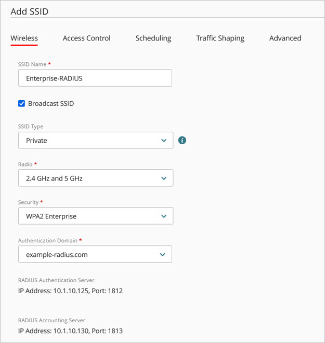325x343 pixels.
Task: Click the 'Security' field label
Action: 28,202
